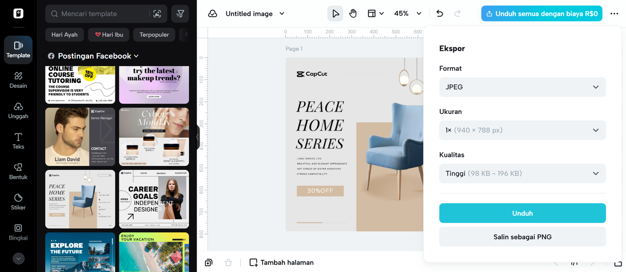This screenshot has width=626, height=272.
Task: Choose the Liam David template
Action: tap(80, 137)
